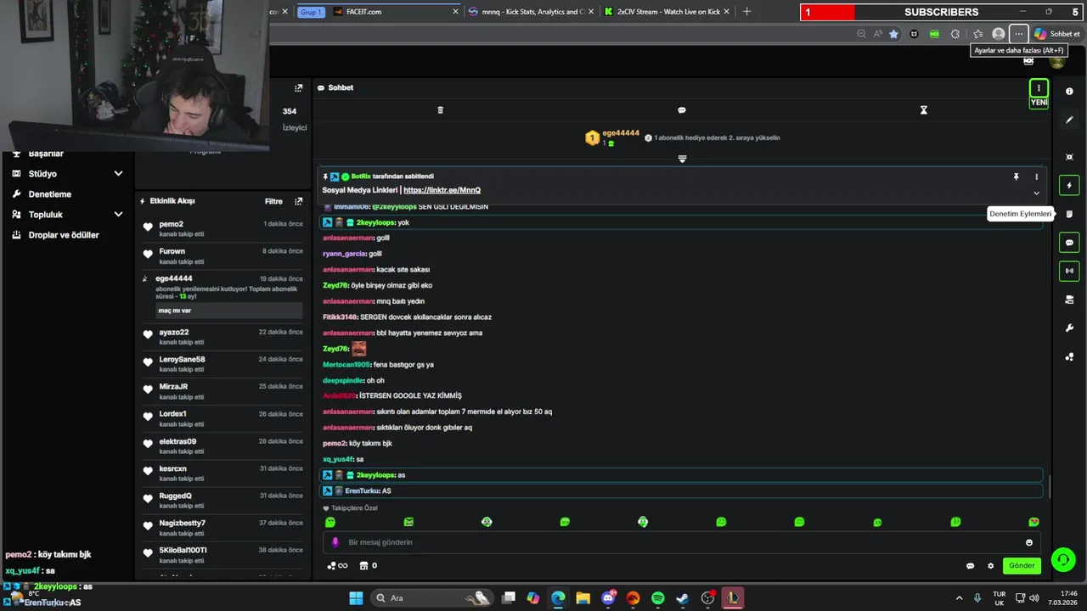Open Denetleme in the left sidebar
This screenshot has width=1087, height=611.
[x=49, y=194]
